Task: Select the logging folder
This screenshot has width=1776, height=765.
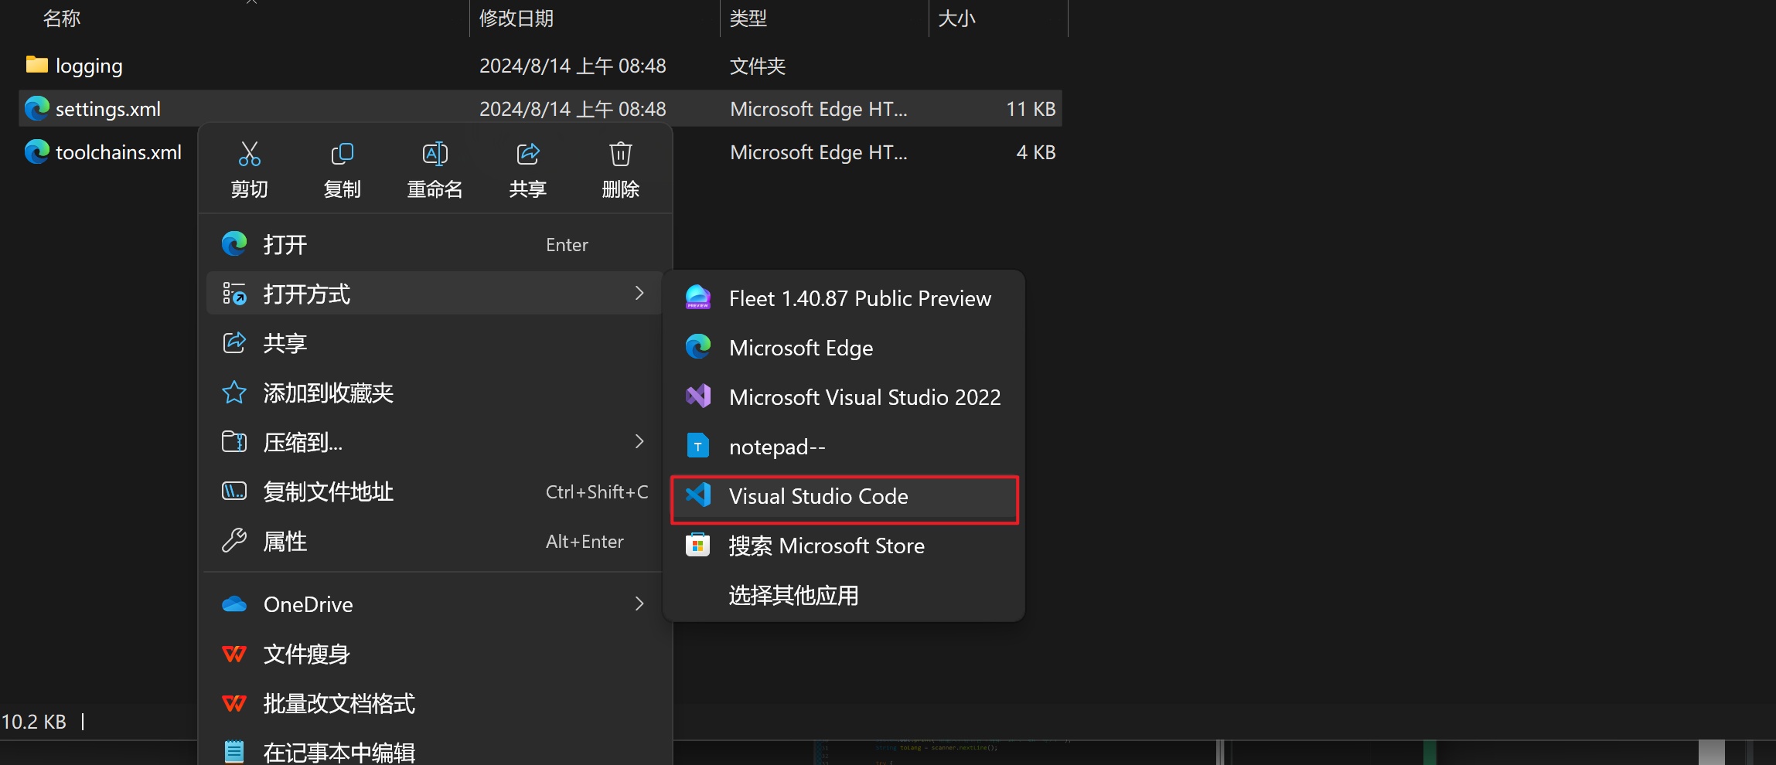Action: [x=88, y=66]
